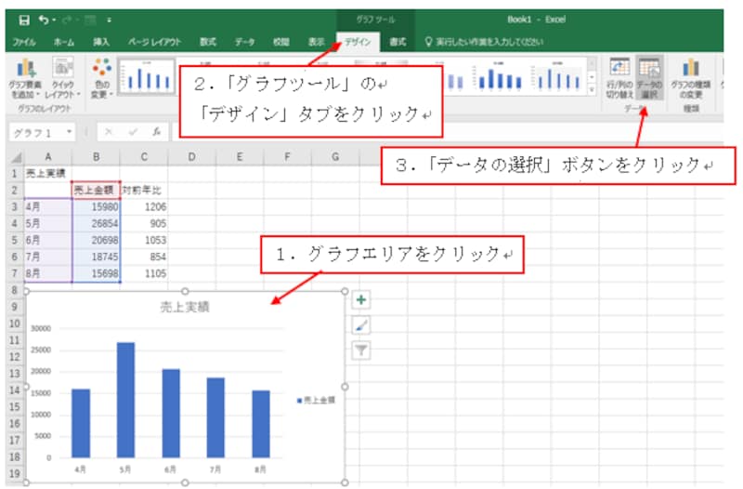Click 行/列の切り替え button
Screen dimensions: 743x489
click(x=619, y=78)
